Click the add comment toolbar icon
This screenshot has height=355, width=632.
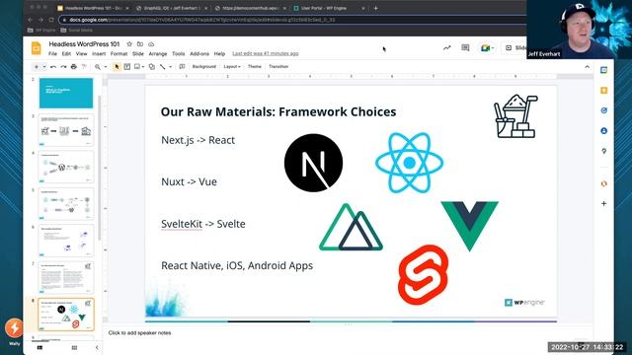[x=182, y=67]
